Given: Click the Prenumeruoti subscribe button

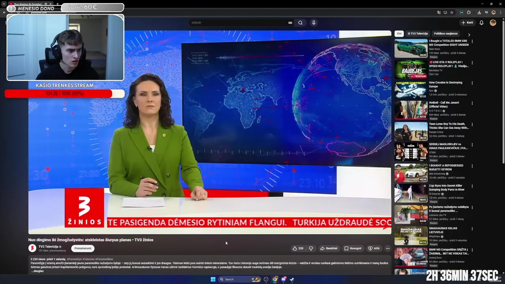Looking at the screenshot, I should tap(83, 248).
